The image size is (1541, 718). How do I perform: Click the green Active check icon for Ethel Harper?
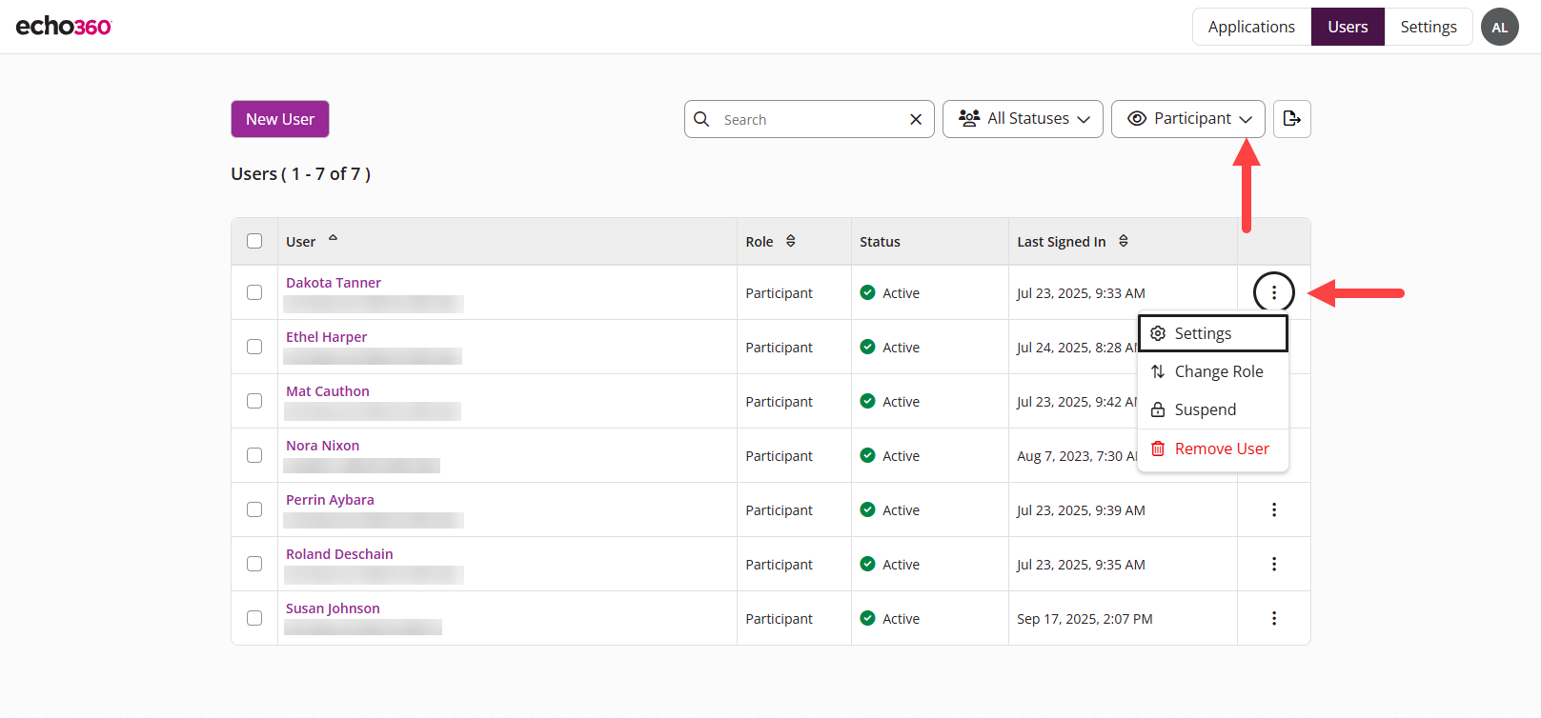point(867,347)
